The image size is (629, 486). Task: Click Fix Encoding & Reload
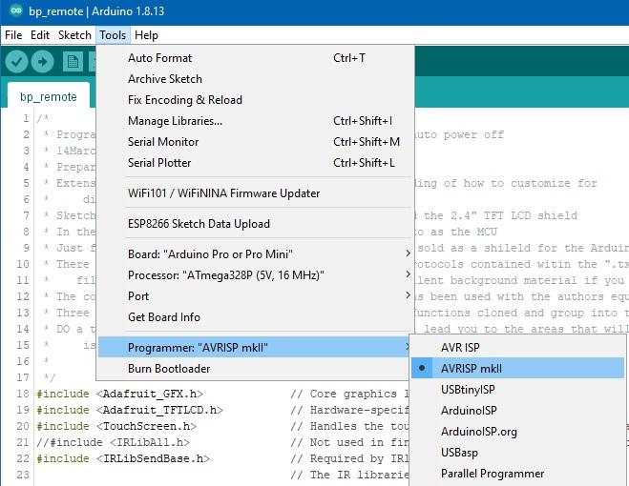256,100
